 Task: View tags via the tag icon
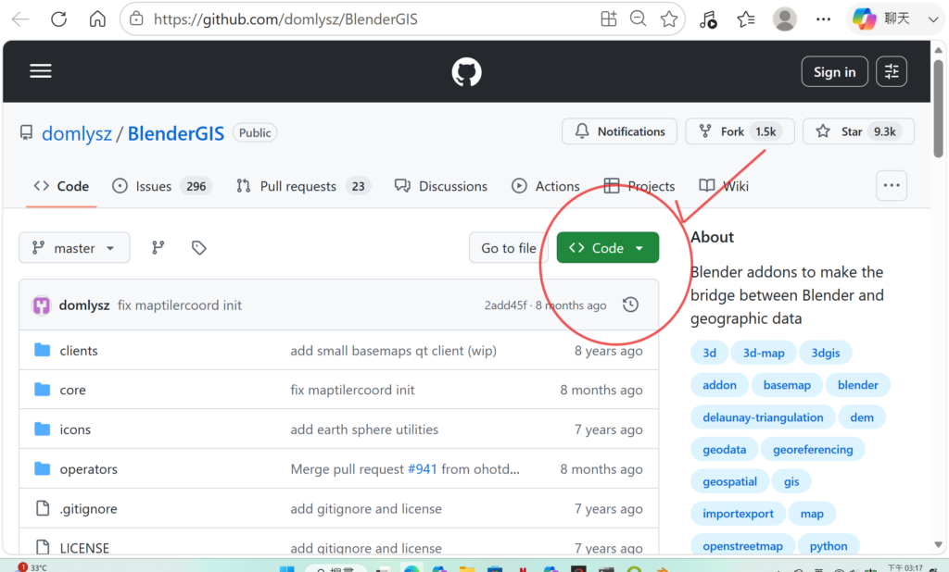point(198,248)
